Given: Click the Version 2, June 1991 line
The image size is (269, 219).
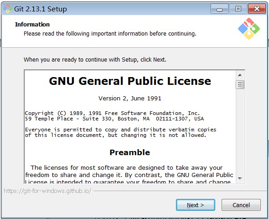Looking at the screenshot, I should click(130, 99).
